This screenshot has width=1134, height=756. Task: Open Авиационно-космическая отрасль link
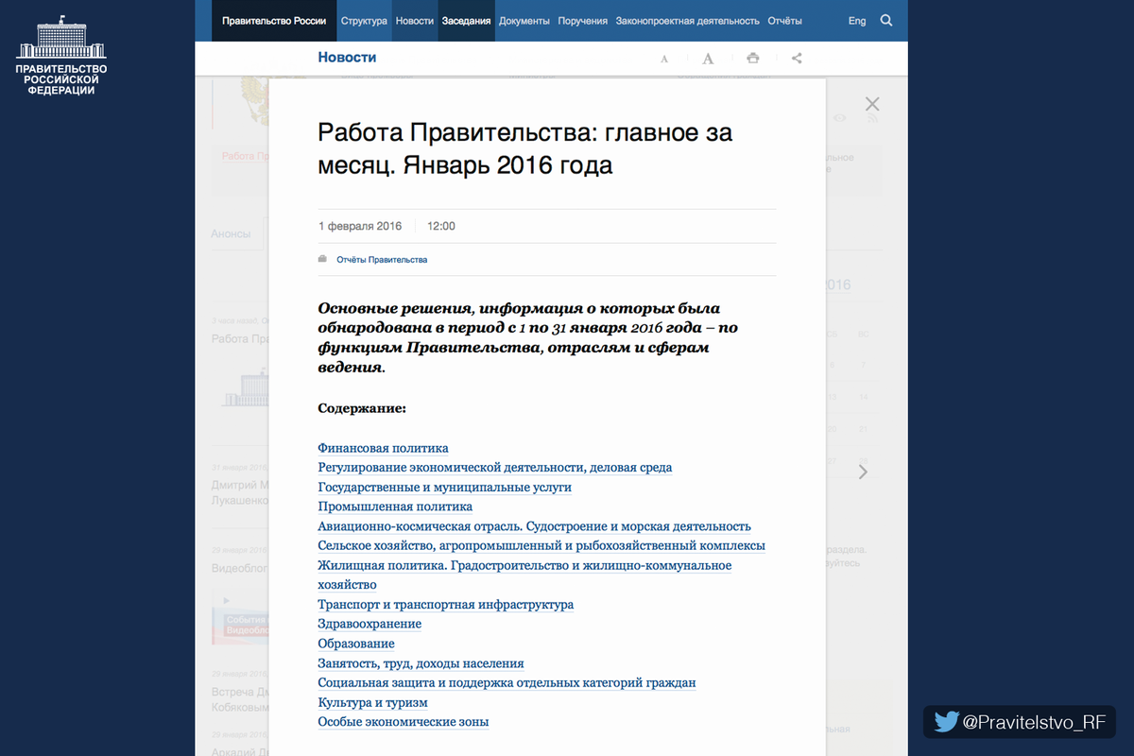point(534,526)
